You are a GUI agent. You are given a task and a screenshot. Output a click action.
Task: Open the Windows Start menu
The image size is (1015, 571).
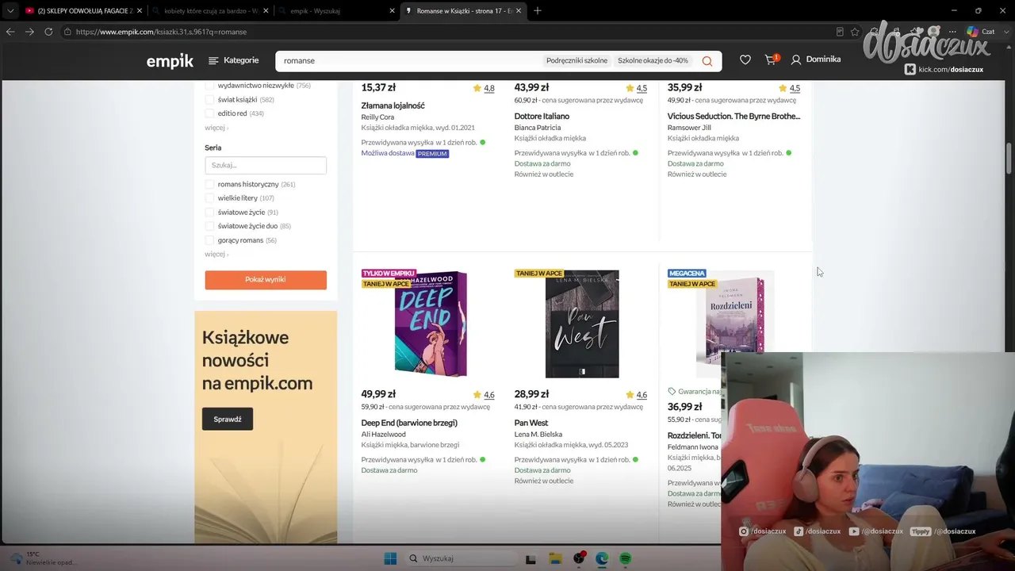coord(390,559)
